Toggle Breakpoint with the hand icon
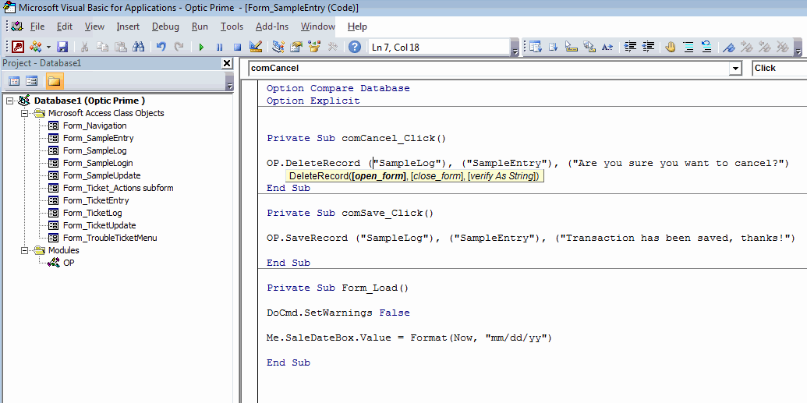The image size is (807, 403). pyautogui.click(x=670, y=47)
